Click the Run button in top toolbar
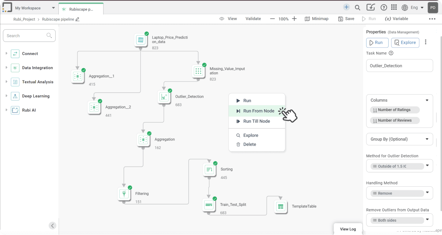 pos(369,19)
